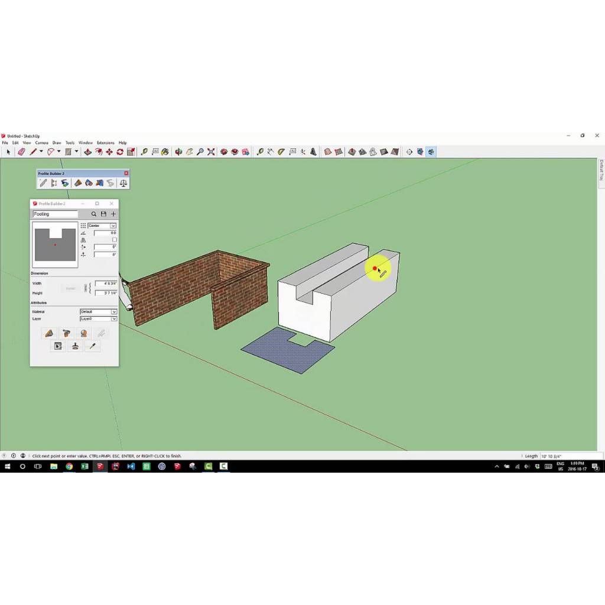Toggle the width-height proportion lock
605x605 pixels.
[86, 288]
